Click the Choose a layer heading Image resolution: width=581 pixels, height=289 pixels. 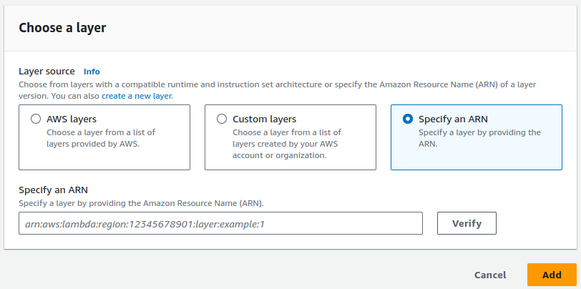click(x=62, y=28)
